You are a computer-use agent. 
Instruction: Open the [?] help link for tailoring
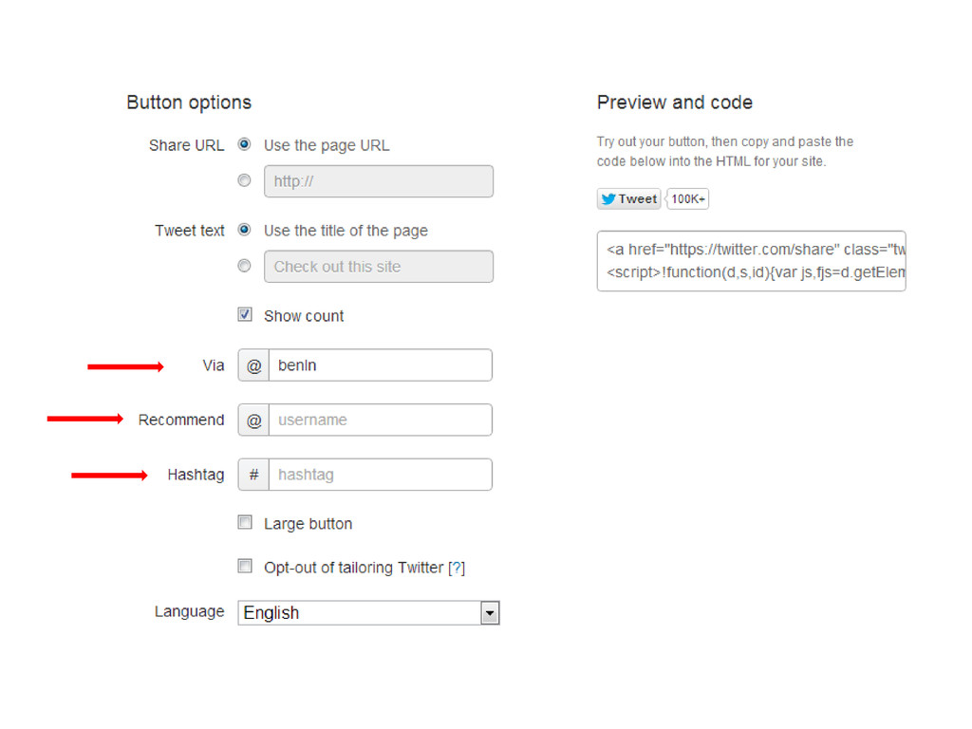(457, 568)
